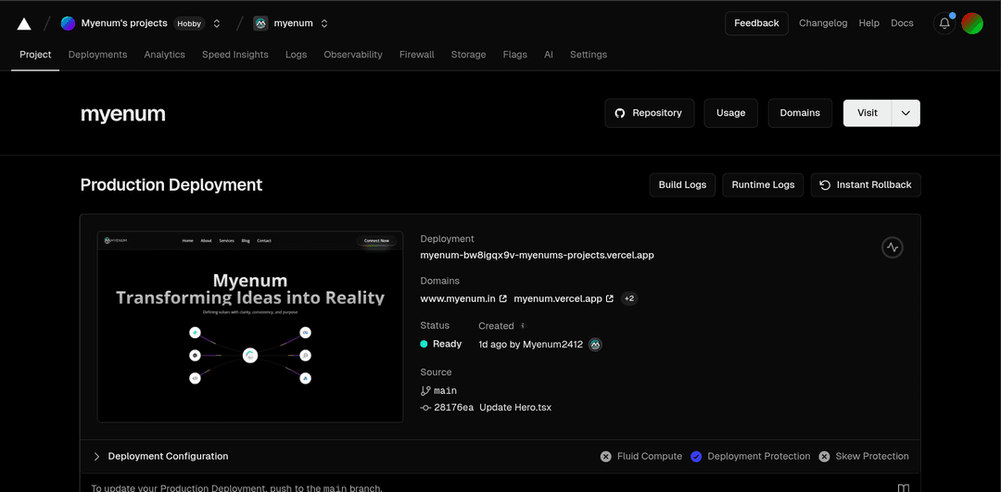Open the Speed Insights tab
This screenshot has height=492, width=1001.
tap(234, 55)
